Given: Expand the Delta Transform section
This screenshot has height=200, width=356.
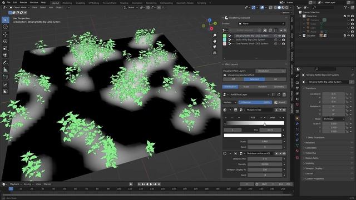Looking at the screenshot, I should (x=316, y=138).
